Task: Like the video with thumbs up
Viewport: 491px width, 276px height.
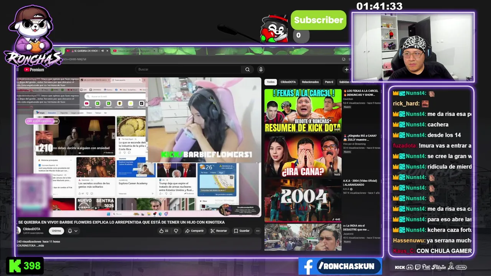Action: (x=164, y=231)
